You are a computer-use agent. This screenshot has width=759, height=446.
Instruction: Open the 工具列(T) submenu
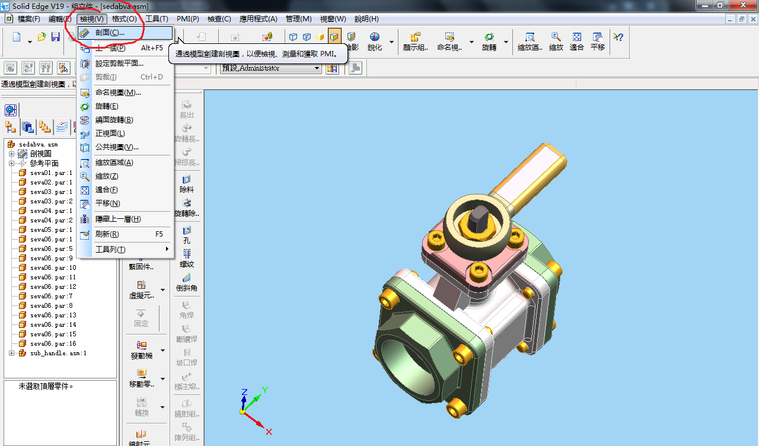click(x=125, y=250)
